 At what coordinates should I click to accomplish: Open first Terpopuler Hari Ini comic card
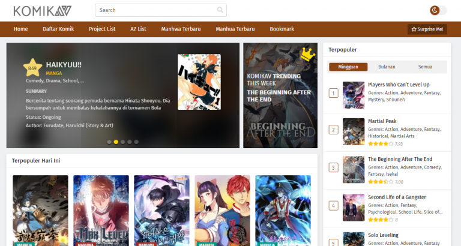pyautogui.click(x=40, y=211)
